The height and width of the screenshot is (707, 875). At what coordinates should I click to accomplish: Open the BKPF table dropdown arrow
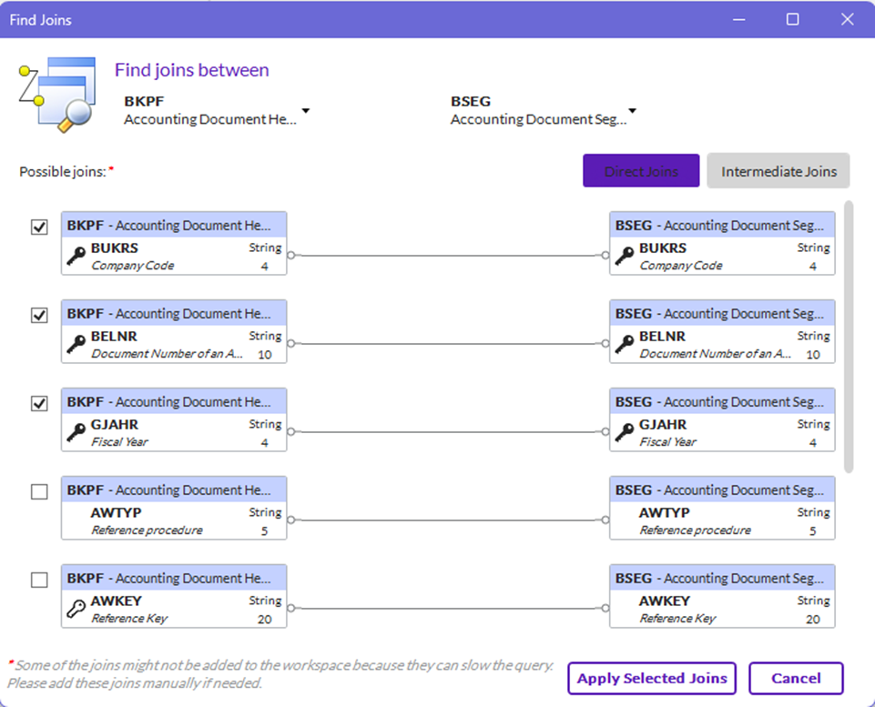pyautogui.click(x=306, y=110)
